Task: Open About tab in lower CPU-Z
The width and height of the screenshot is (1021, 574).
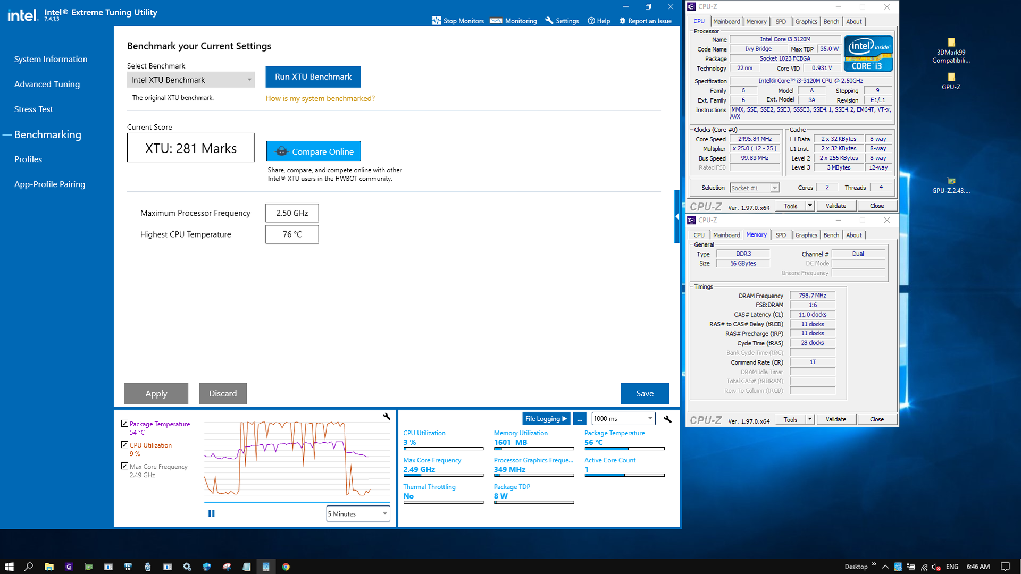Action: (x=854, y=235)
